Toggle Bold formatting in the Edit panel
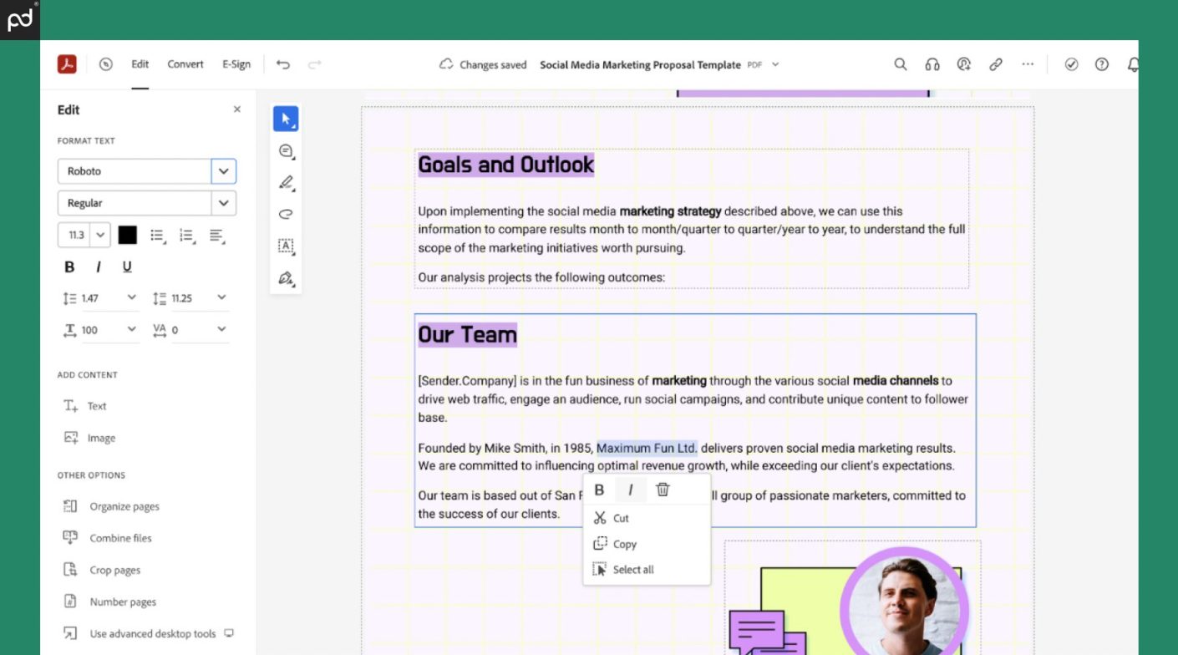Screen dimensions: 1178x655 (69, 267)
